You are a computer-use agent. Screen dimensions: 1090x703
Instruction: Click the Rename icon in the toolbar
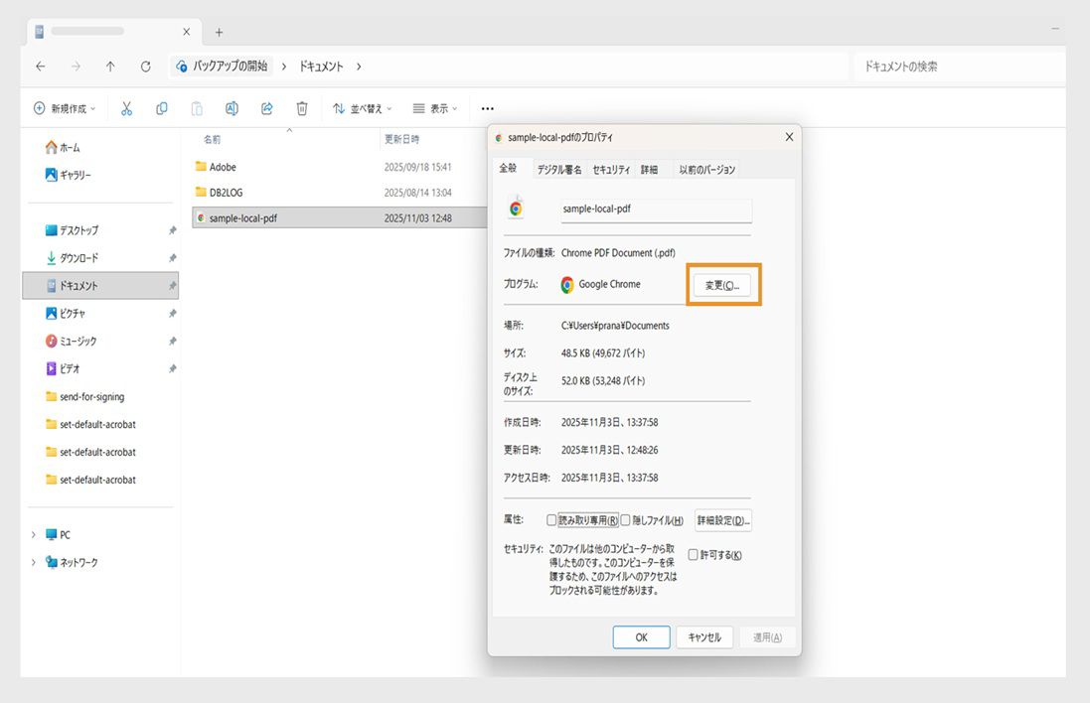(x=232, y=108)
